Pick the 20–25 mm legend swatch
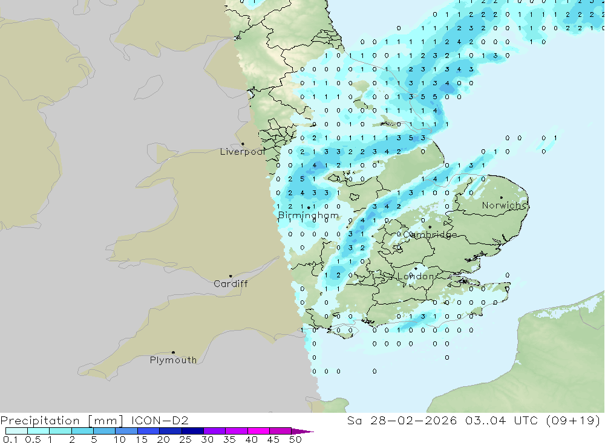The image size is (605, 443). point(170,431)
